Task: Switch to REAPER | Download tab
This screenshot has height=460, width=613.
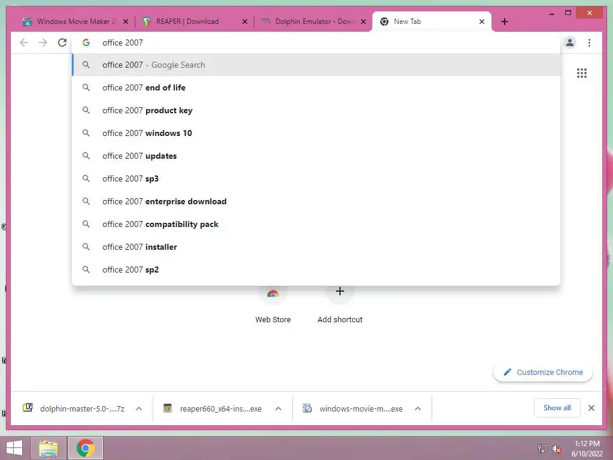Action: pos(193,22)
